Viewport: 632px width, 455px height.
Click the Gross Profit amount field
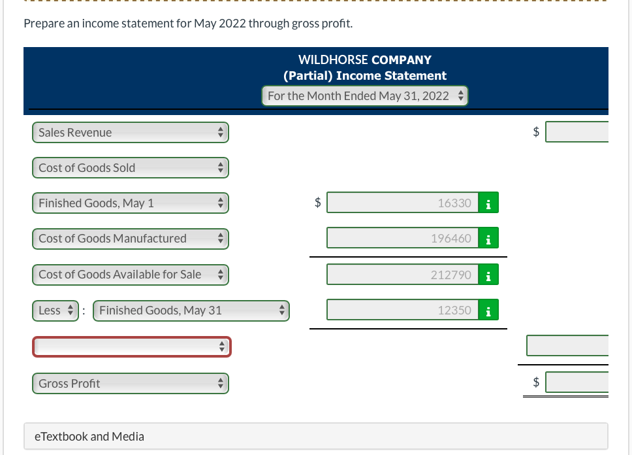click(577, 382)
